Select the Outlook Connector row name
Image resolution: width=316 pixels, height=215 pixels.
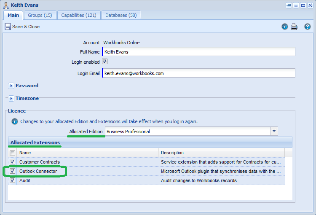point(38,171)
